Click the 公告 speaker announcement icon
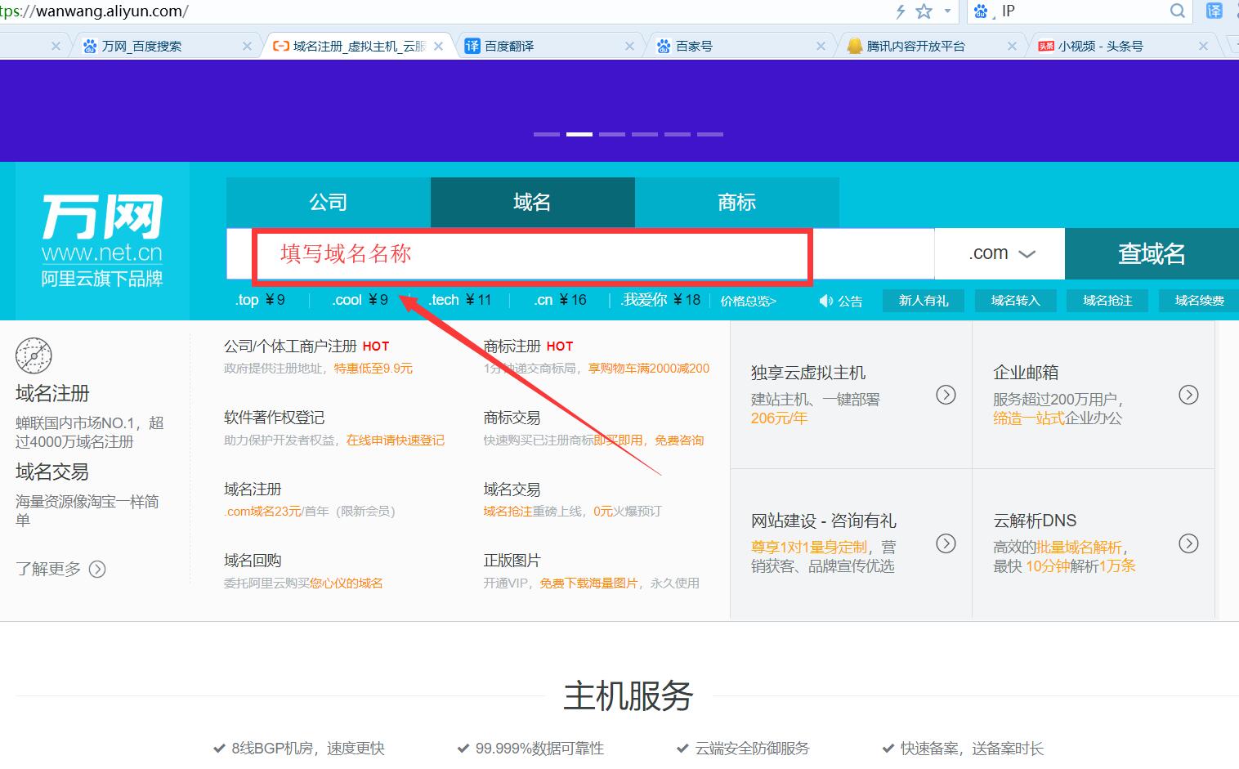Image resolution: width=1239 pixels, height=769 pixels. (x=825, y=301)
